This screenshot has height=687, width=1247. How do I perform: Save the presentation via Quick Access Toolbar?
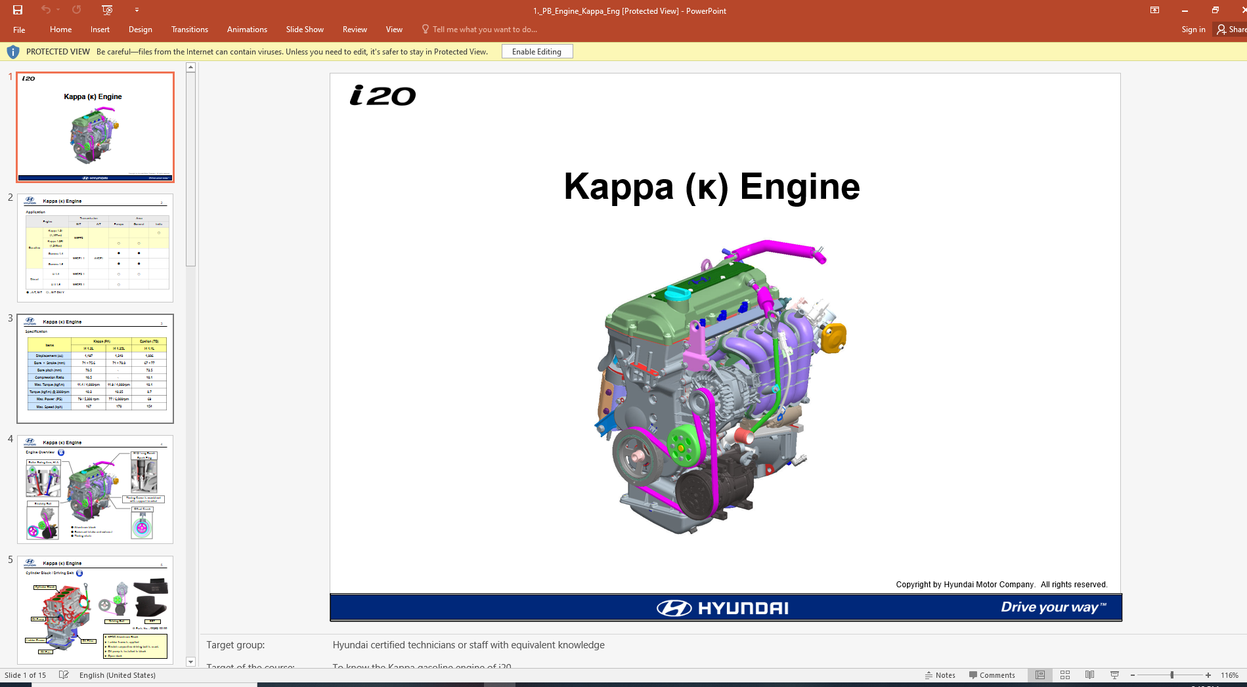(x=17, y=10)
